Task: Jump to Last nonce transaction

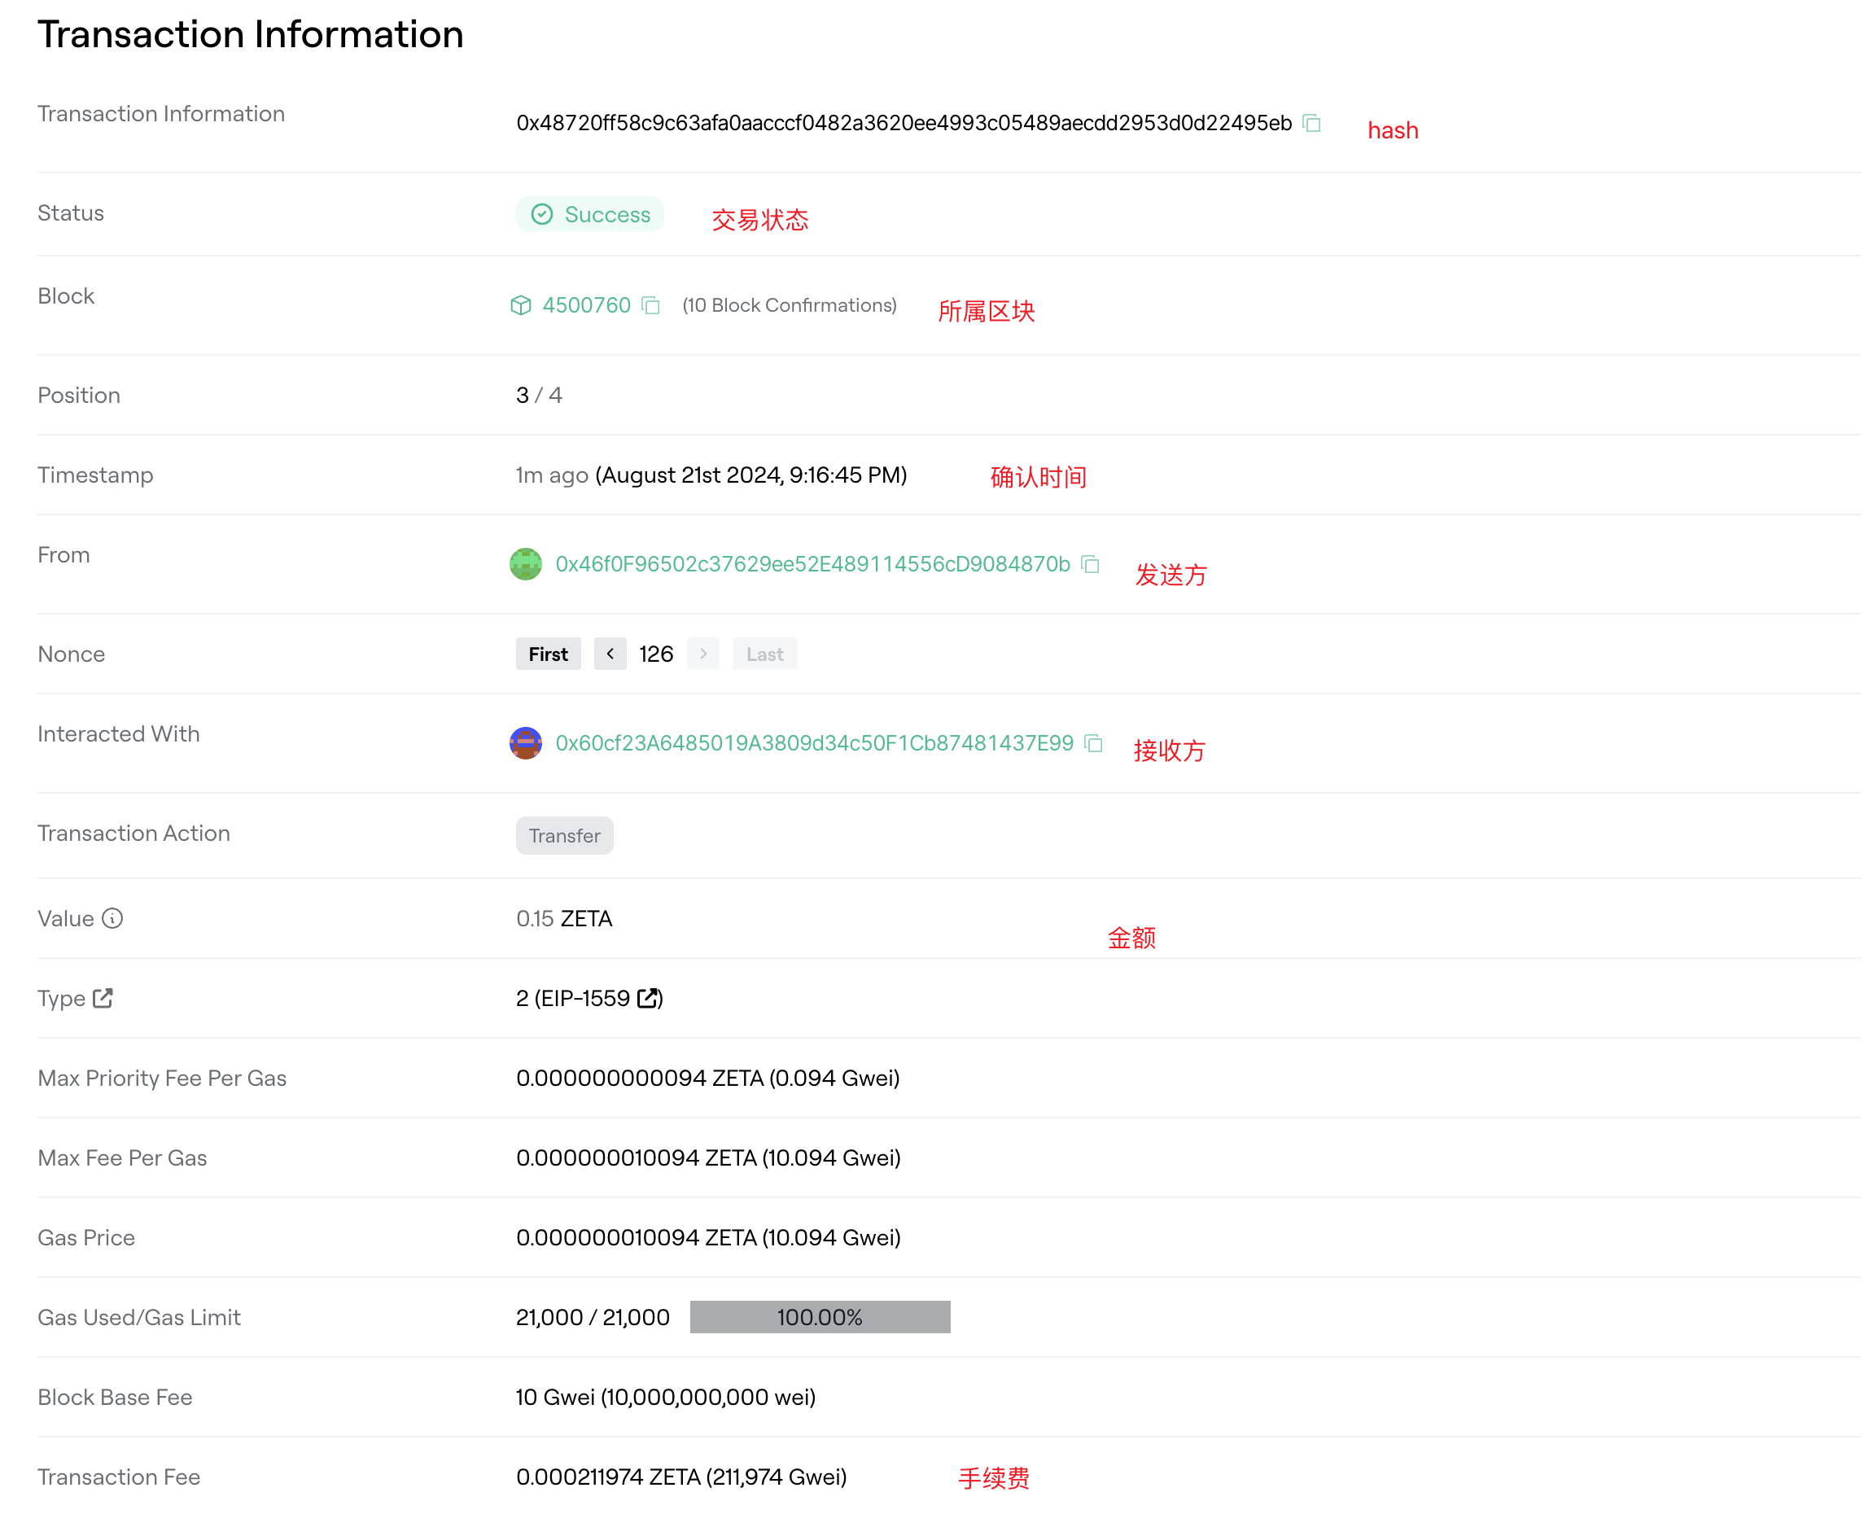Action: coord(764,654)
